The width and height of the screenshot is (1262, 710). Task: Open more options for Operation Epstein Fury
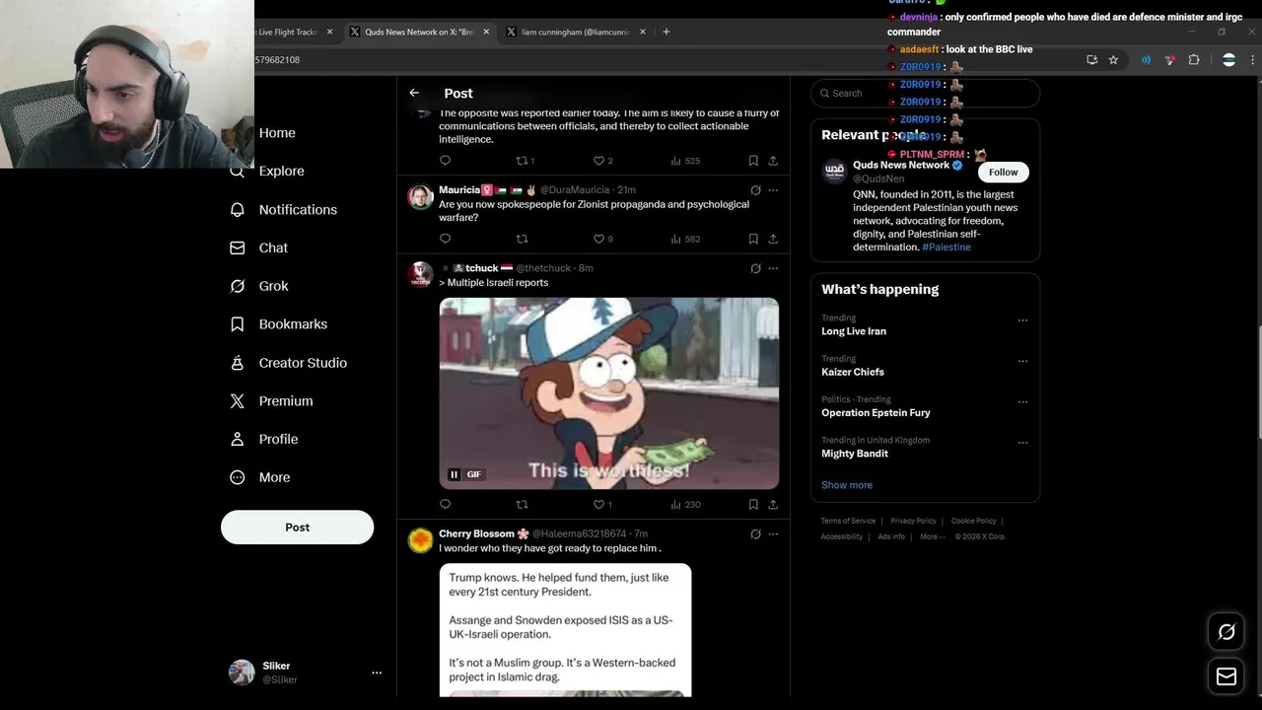(1022, 401)
